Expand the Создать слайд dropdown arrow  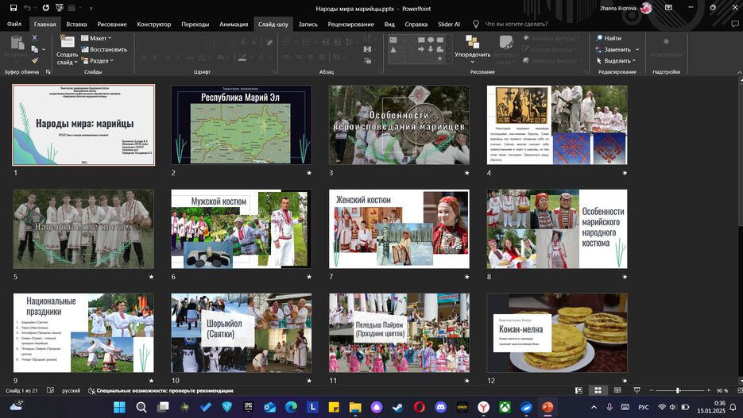coord(75,63)
